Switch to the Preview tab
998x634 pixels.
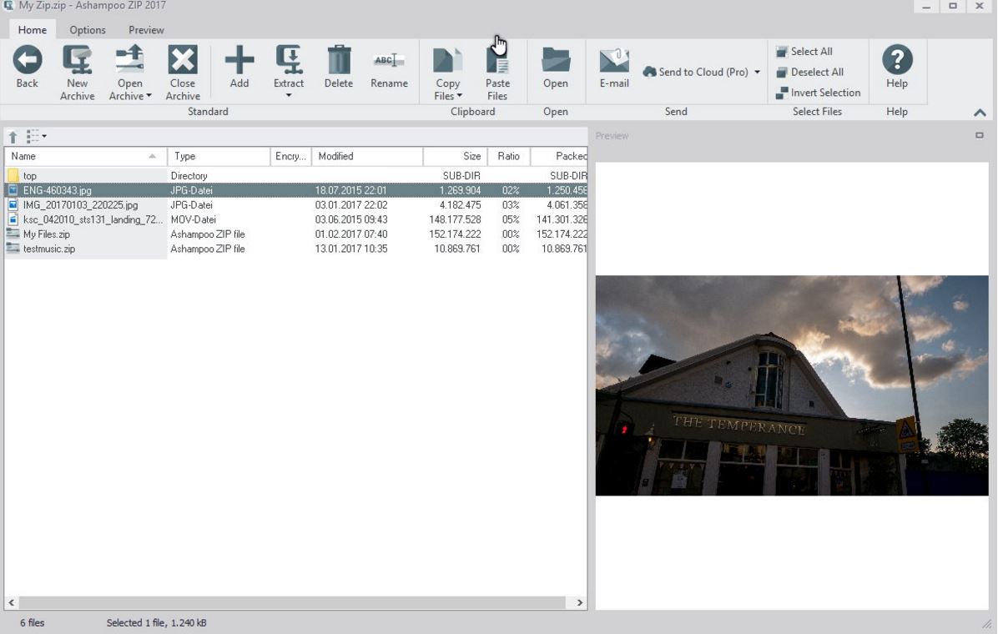(x=146, y=30)
